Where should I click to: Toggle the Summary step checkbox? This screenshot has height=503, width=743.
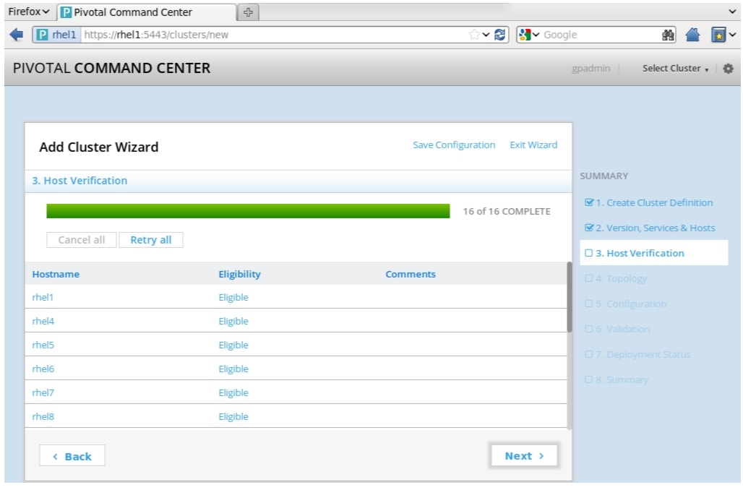coord(588,379)
